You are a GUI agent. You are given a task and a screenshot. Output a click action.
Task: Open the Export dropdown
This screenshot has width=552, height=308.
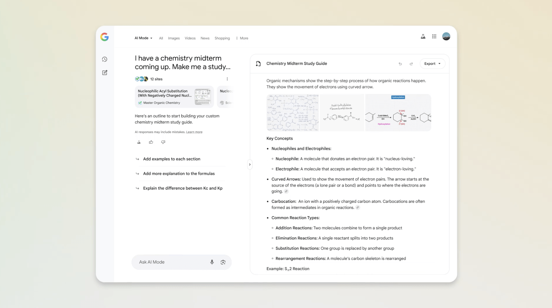pyautogui.click(x=432, y=64)
